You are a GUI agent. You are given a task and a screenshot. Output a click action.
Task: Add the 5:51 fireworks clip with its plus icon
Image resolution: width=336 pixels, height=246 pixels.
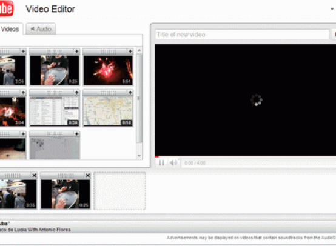point(130,51)
